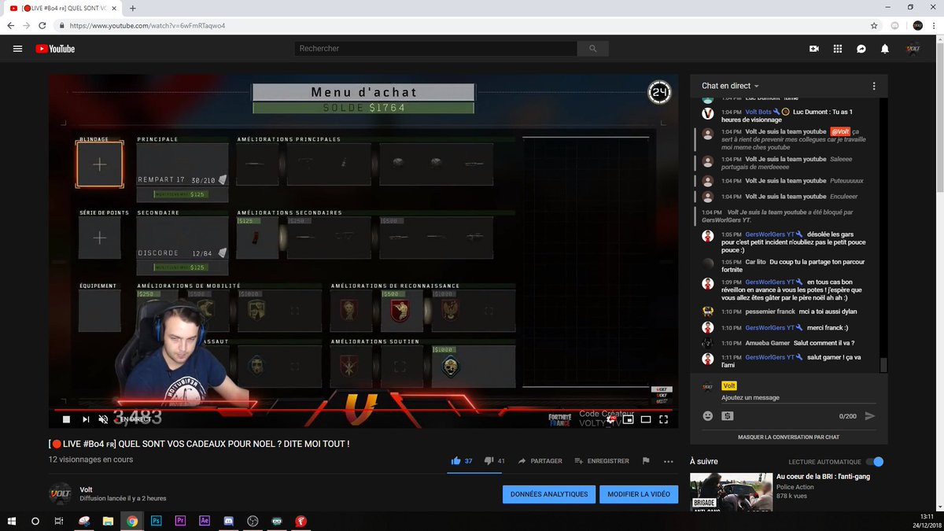Open After Effects from the taskbar
944x531 pixels.
coord(205,521)
